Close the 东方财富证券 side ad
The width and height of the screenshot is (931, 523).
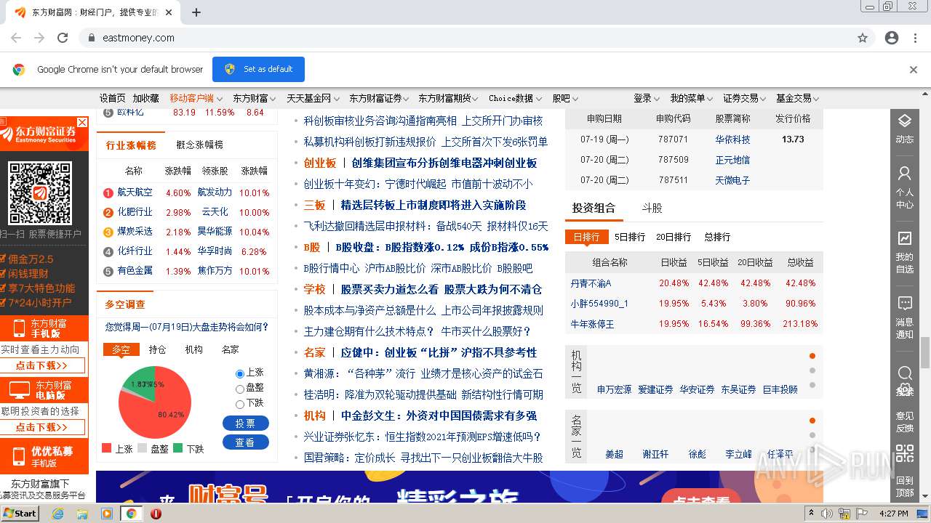point(82,122)
